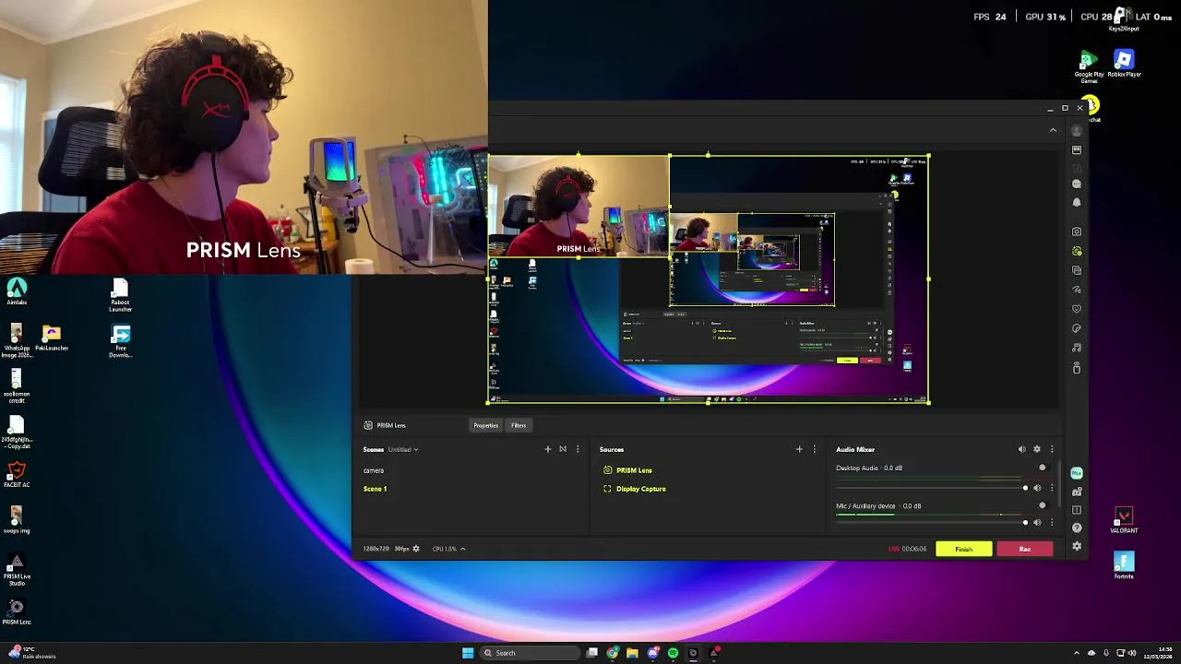Open File Explorer from the taskbar
This screenshot has height=664, width=1181.
click(x=632, y=653)
